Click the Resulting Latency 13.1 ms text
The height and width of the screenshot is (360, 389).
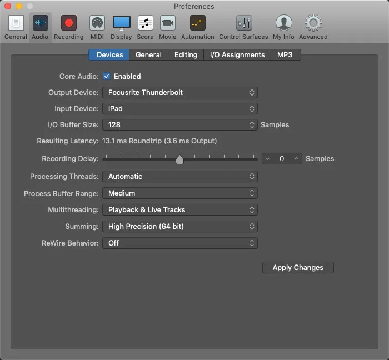tap(159, 141)
